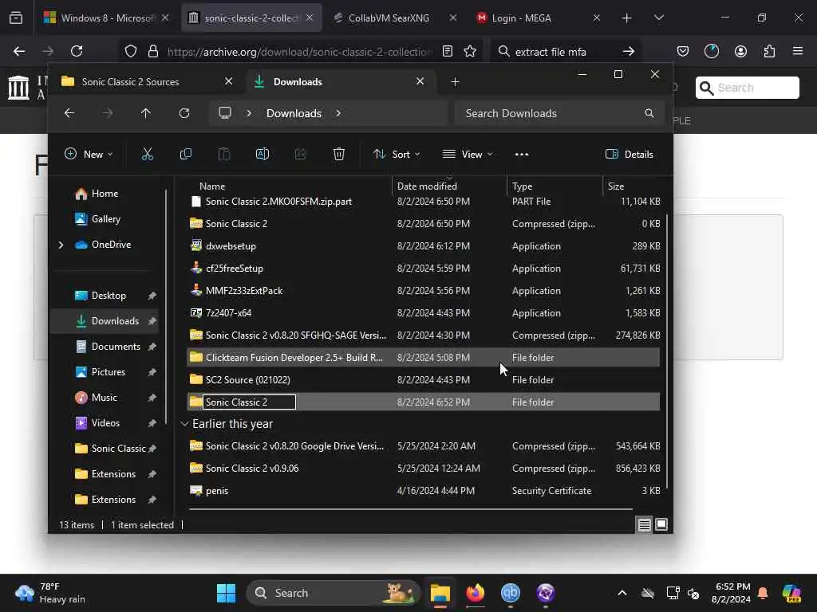Go forward in File Explorer
The width and height of the screenshot is (817, 612).
(x=108, y=113)
